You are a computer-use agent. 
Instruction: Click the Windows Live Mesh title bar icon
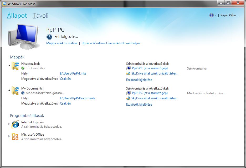[x=4, y=4]
